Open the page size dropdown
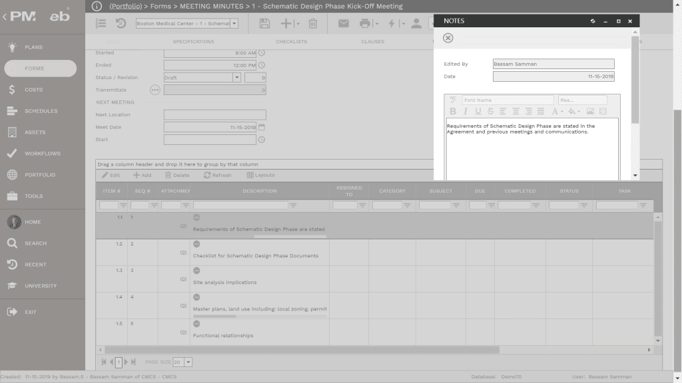This screenshot has height=383, width=682. tap(188, 362)
